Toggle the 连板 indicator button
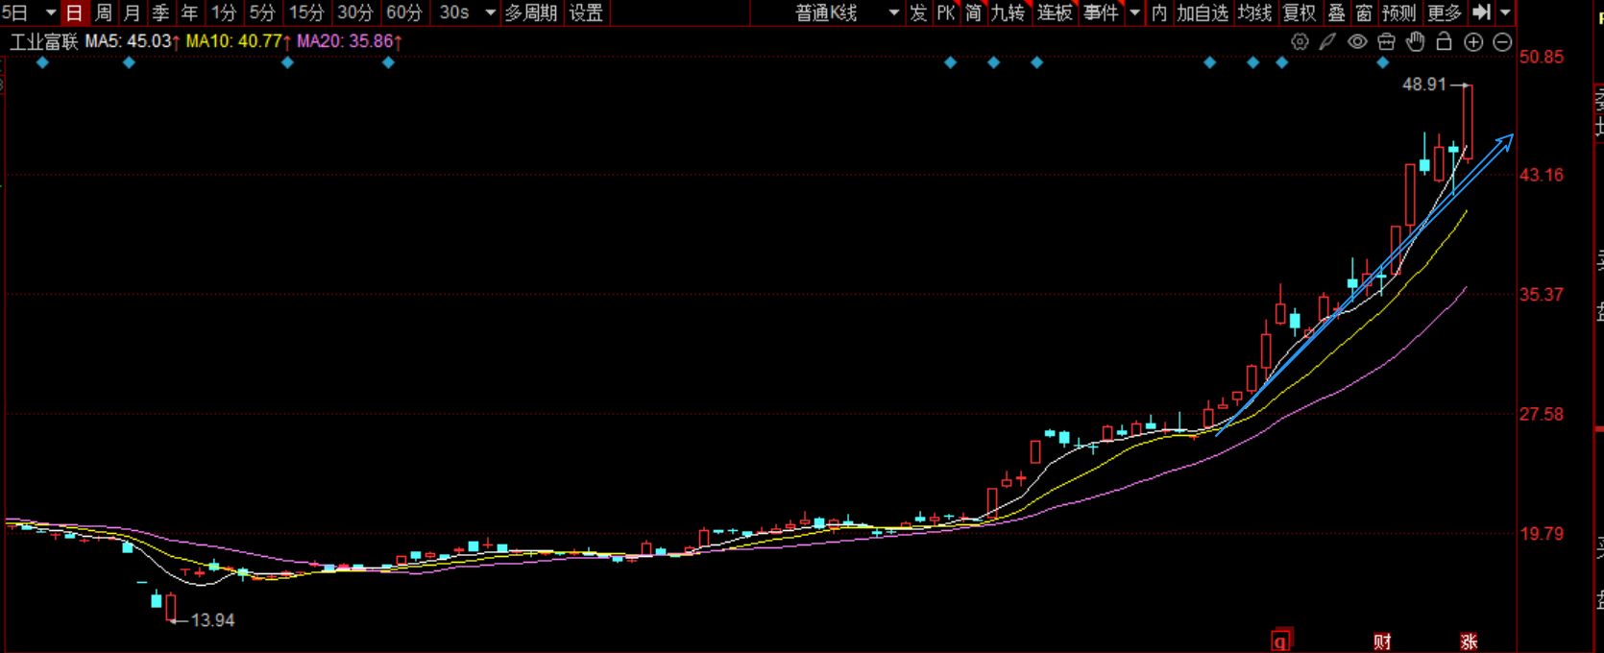1604x653 pixels. (x=1055, y=12)
